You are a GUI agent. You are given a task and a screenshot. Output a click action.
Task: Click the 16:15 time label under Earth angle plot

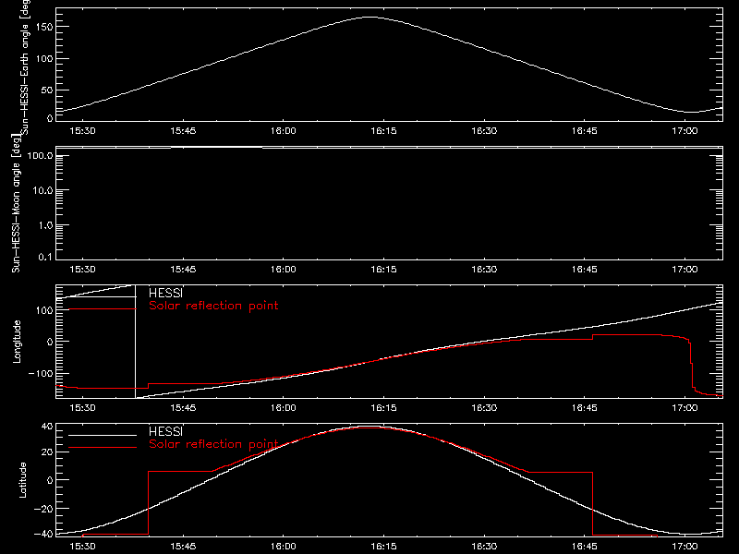383,131
